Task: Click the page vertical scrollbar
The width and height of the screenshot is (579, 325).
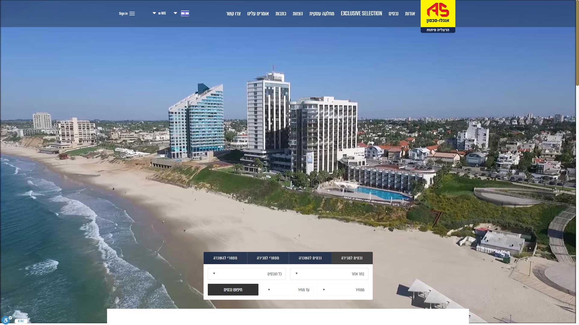Action: coord(577,162)
